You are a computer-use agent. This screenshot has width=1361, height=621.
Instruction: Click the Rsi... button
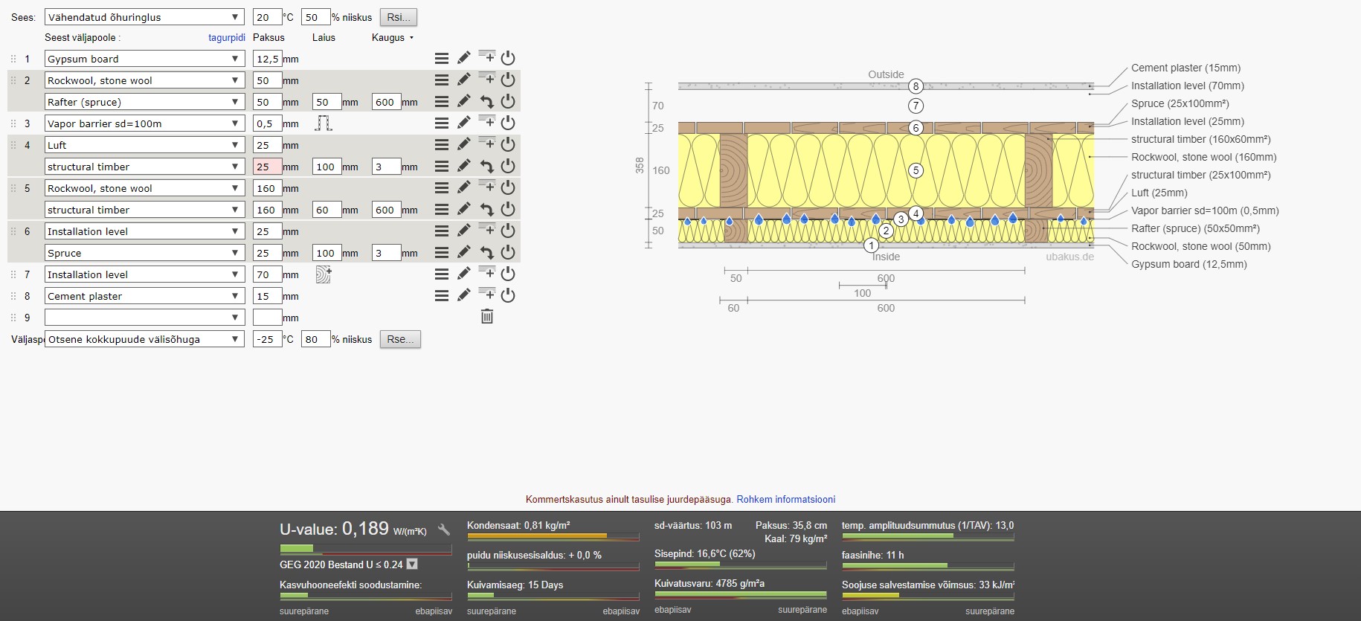[399, 17]
